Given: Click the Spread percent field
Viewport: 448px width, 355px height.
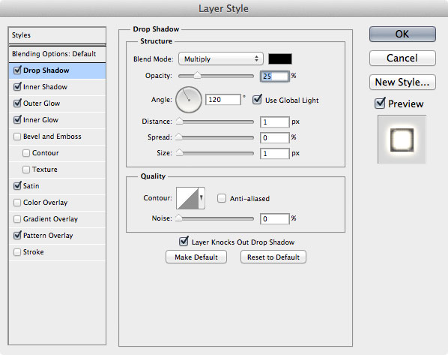Looking at the screenshot, I should (275, 137).
